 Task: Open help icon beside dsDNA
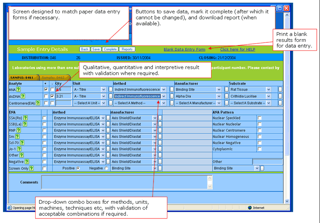coord(23,96)
